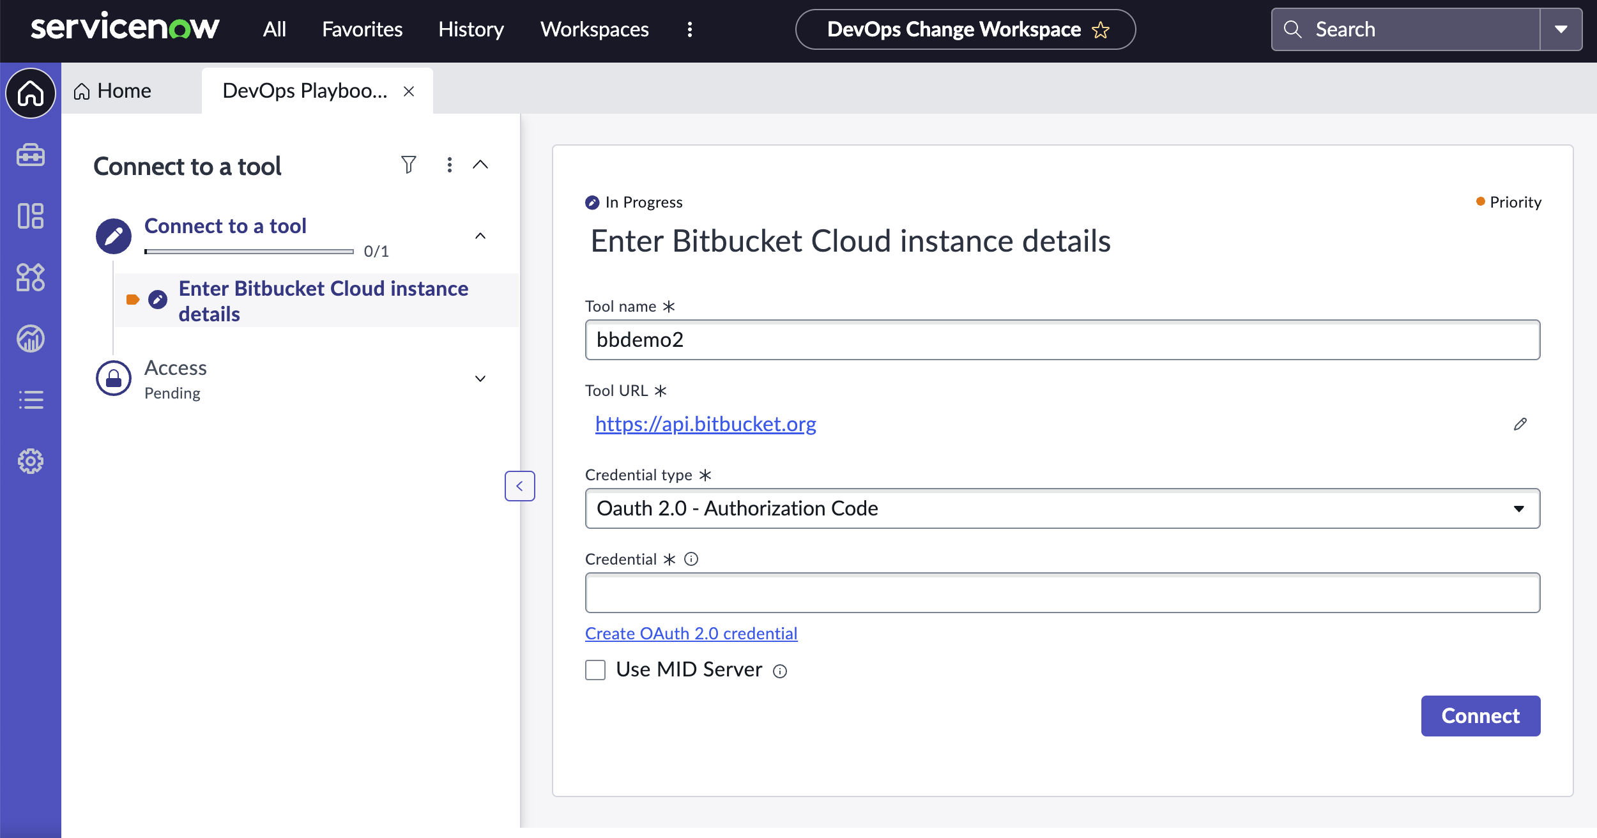The height and width of the screenshot is (838, 1597).
Task: Select the DevOps Playbook tab
Action: coord(305,91)
